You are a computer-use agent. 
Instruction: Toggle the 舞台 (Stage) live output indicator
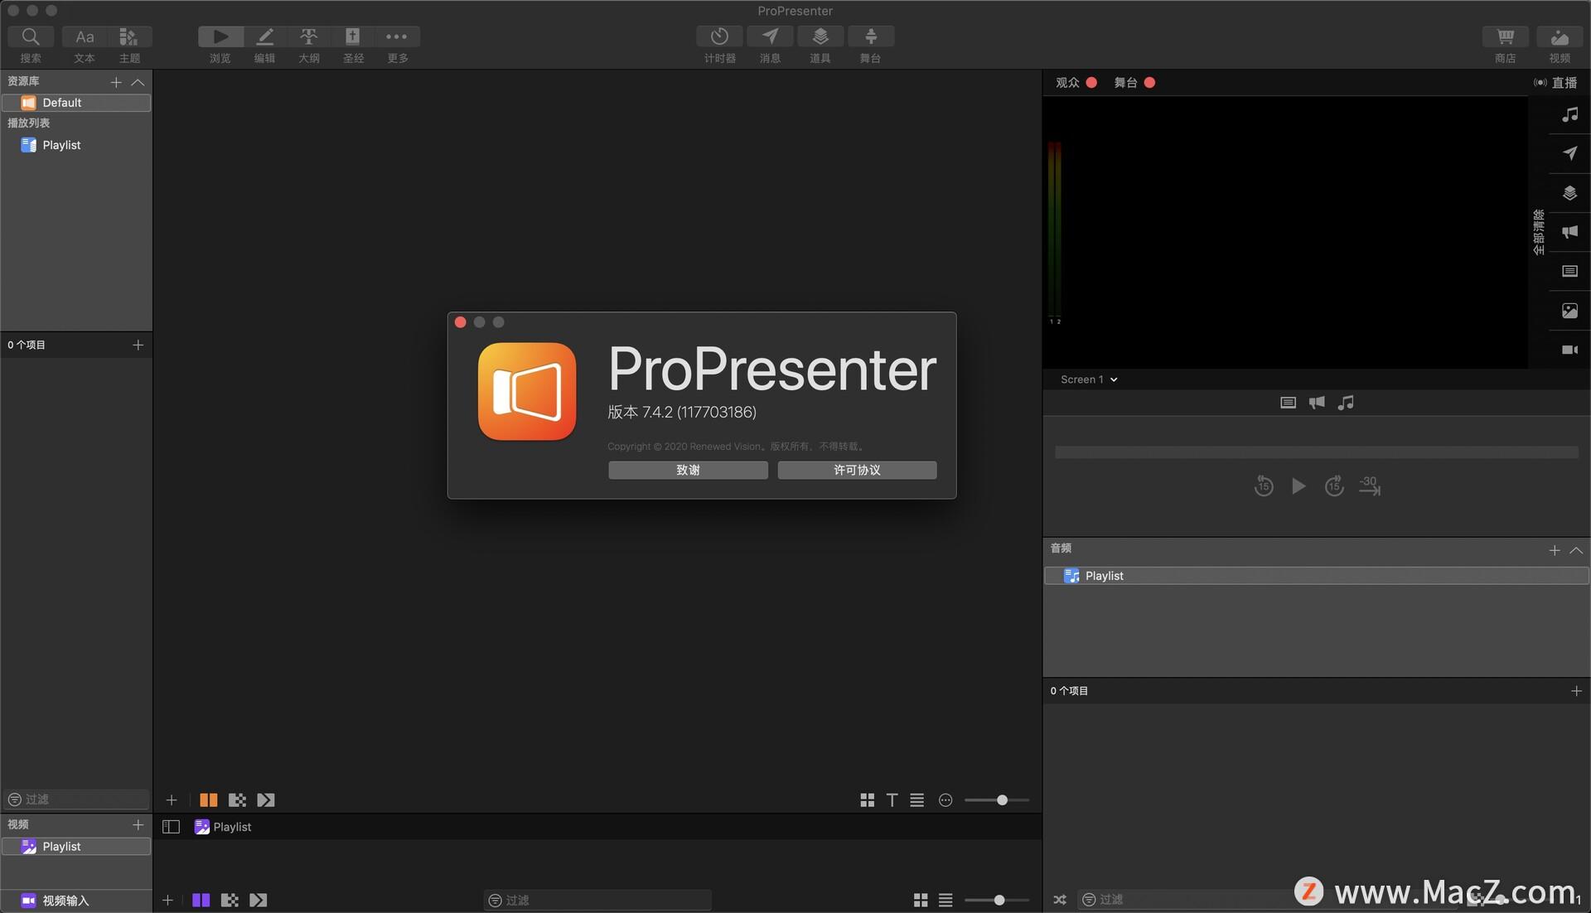click(x=1149, y=82)
